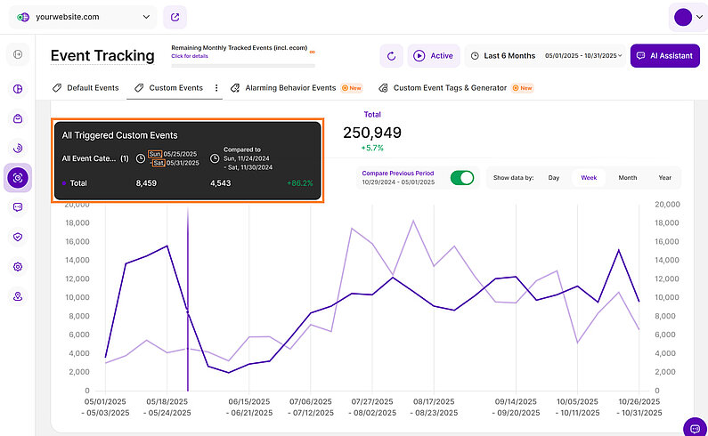This screenshot has width=708, height=436.
Task: Click the refresh data icon
Action: pyautogui.click(x=392, y=56)
